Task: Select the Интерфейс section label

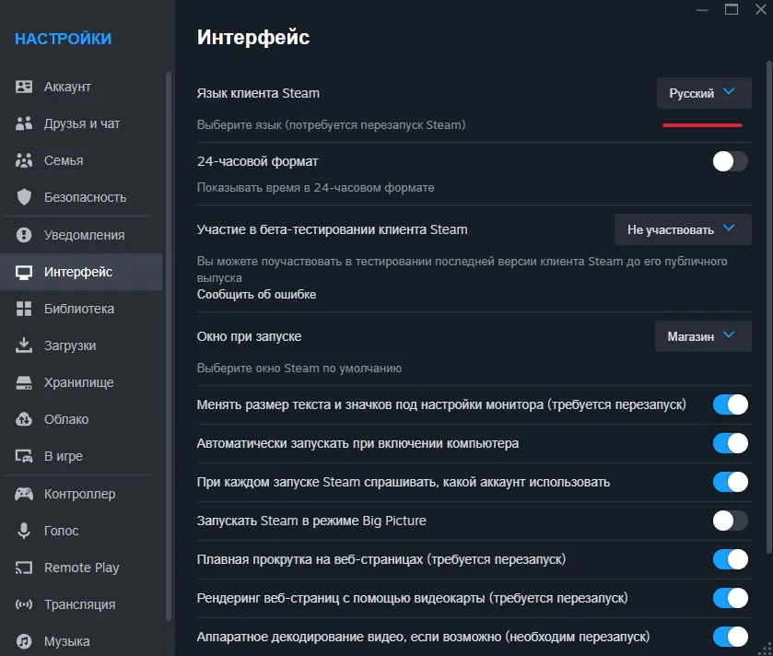Action: 78,272
